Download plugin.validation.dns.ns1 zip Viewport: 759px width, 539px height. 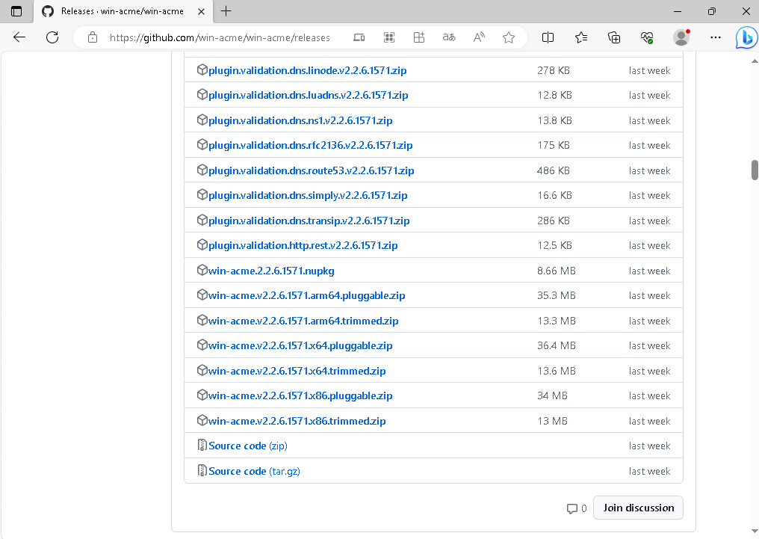point(300,120)
